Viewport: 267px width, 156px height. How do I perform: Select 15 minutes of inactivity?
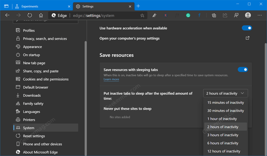point(225,102)
